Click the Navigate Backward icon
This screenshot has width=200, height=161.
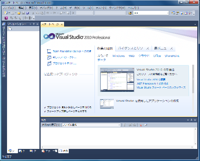(61, 13)
